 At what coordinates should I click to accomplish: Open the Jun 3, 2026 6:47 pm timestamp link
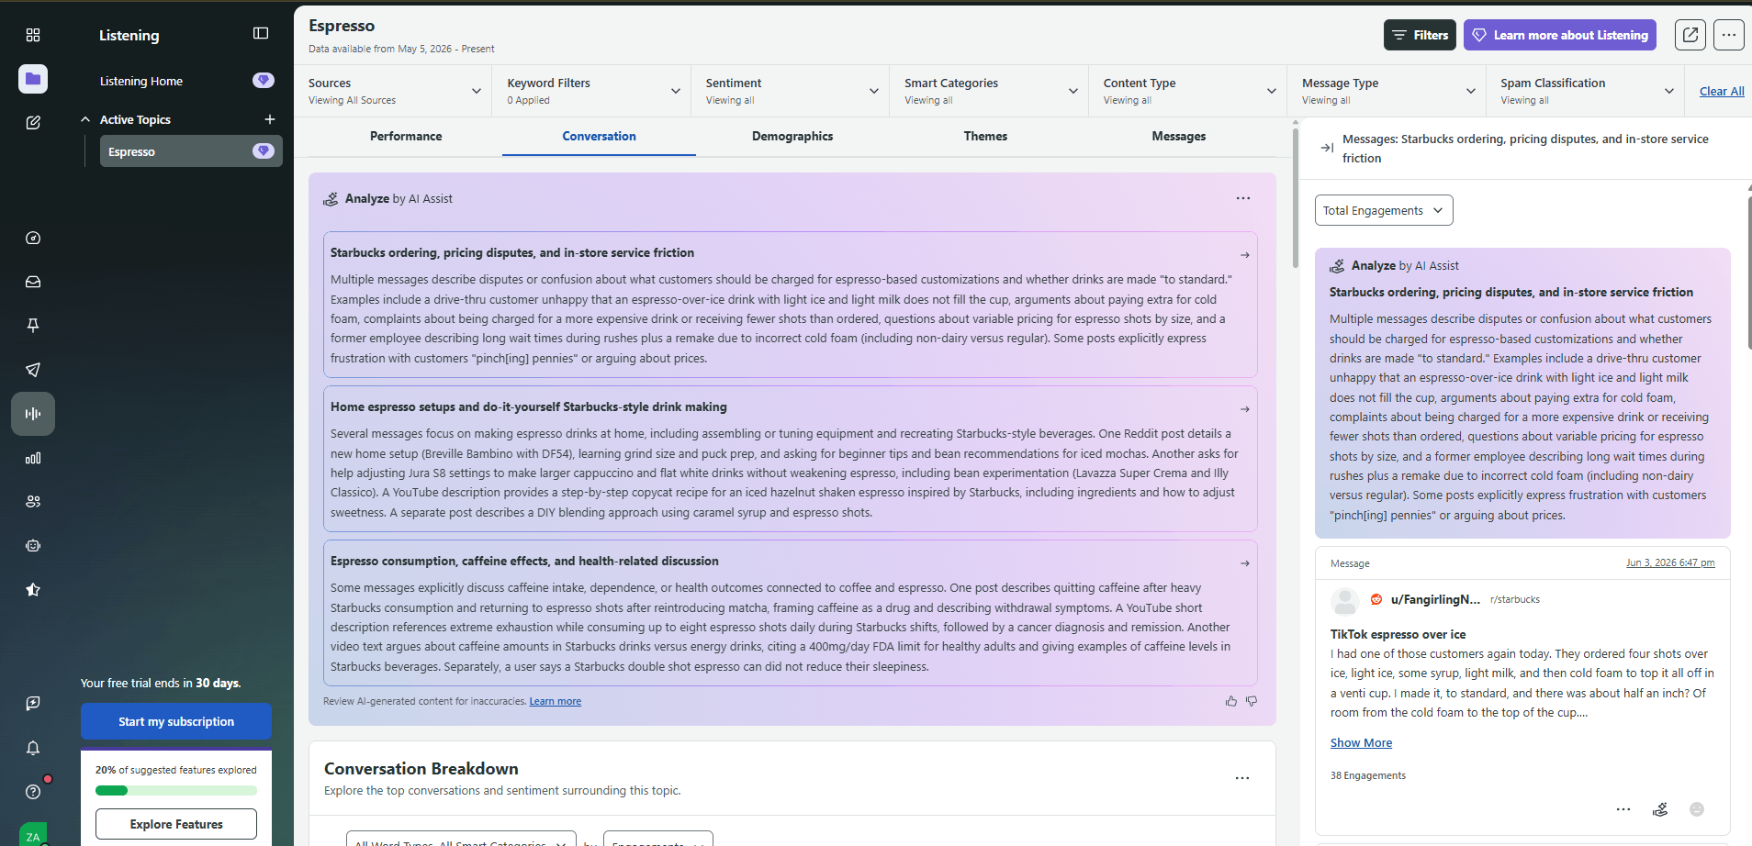click(1670, 562)
